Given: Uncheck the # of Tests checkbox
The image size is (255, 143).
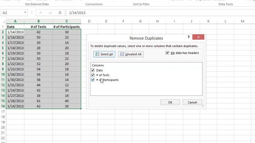Looking at the screenshot, I should point(93,75).
